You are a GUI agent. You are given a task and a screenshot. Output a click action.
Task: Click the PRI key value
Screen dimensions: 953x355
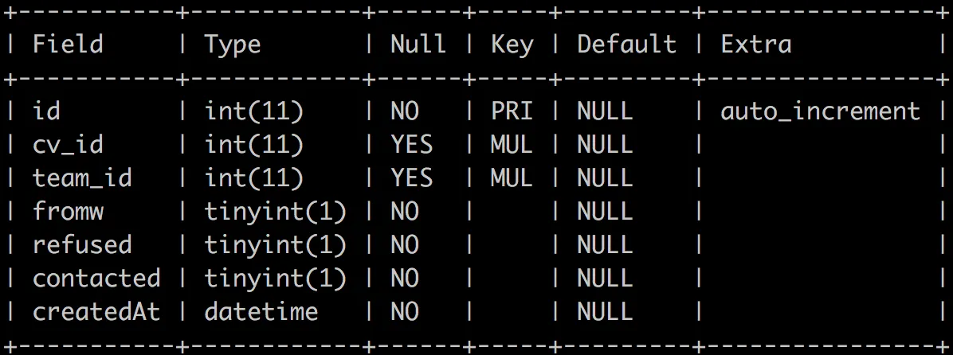click(512, 111)
